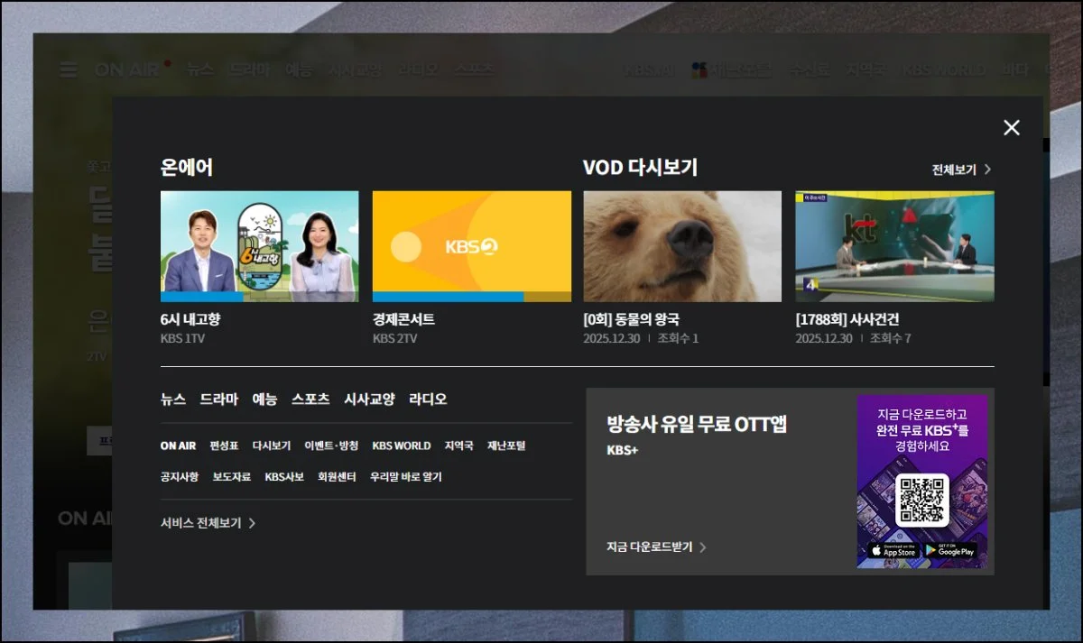The image size is (1083, 643).
Task: Expand 서비스 전체보기 chevron
Action: tap(252, 523)
